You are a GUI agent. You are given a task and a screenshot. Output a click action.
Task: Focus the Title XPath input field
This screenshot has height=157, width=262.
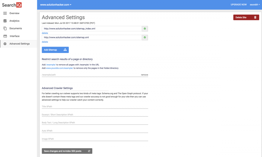(95, 107)
